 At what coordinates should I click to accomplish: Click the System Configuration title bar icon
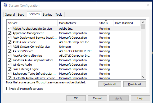[x=6, y=5]
